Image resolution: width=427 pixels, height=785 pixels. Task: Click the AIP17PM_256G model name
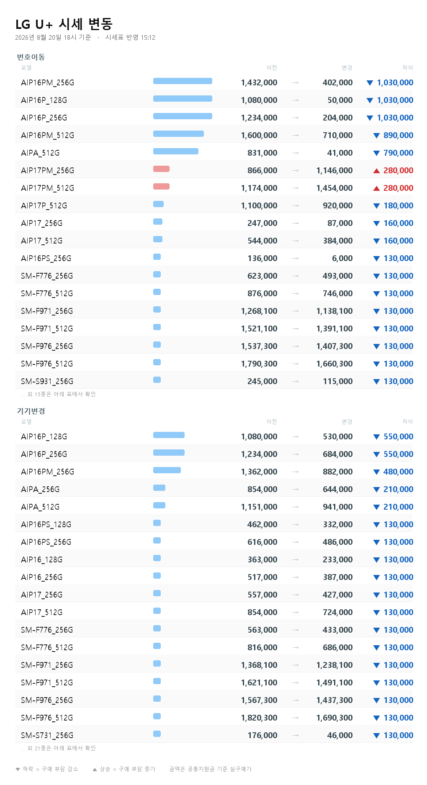click(x=48, y=171)
